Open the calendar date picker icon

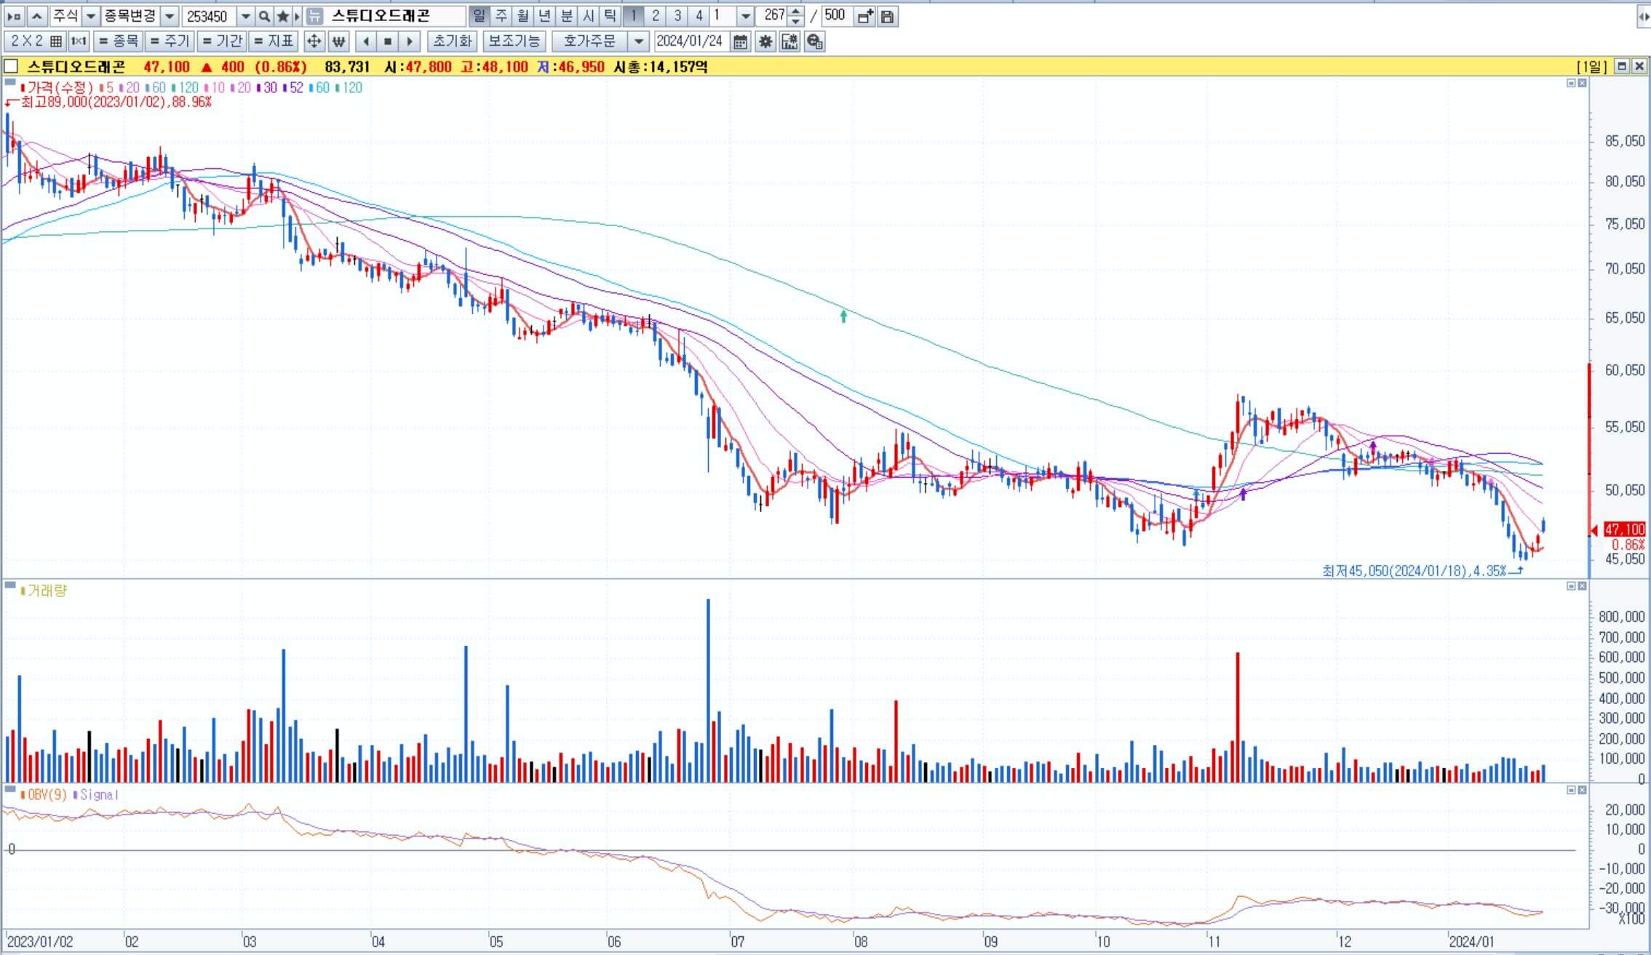(x=740, y=41)
